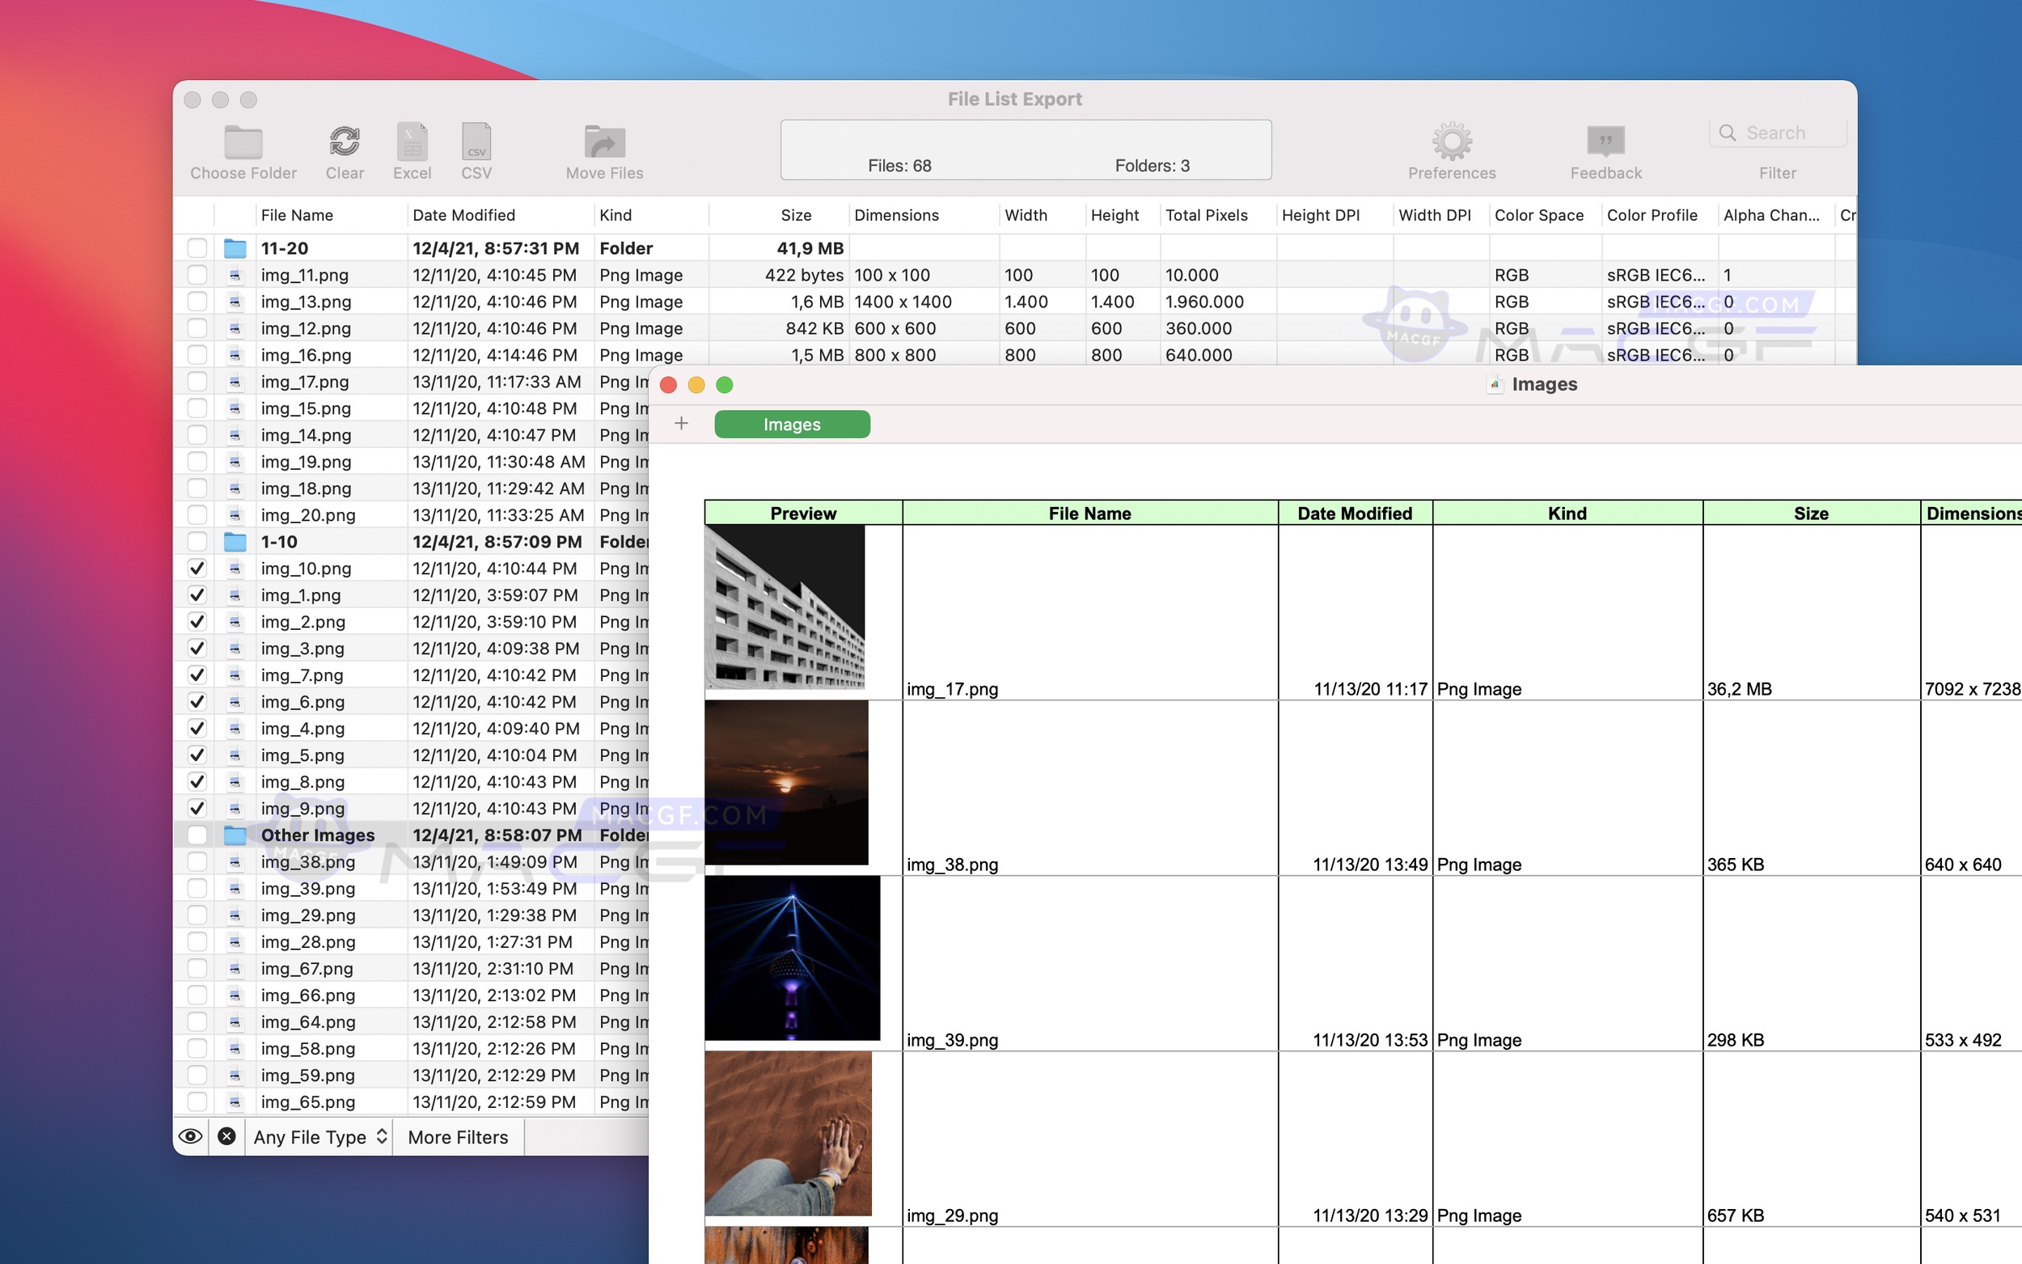The width and height of the screenshot is (2022, 1264).
Task: Sort by the Size column header
Action: pos(794,215)
